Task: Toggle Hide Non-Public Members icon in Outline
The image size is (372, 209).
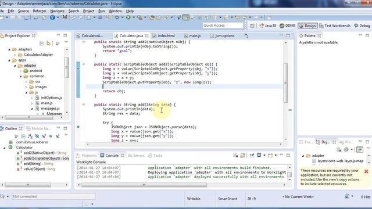Action: pos(51,136)
